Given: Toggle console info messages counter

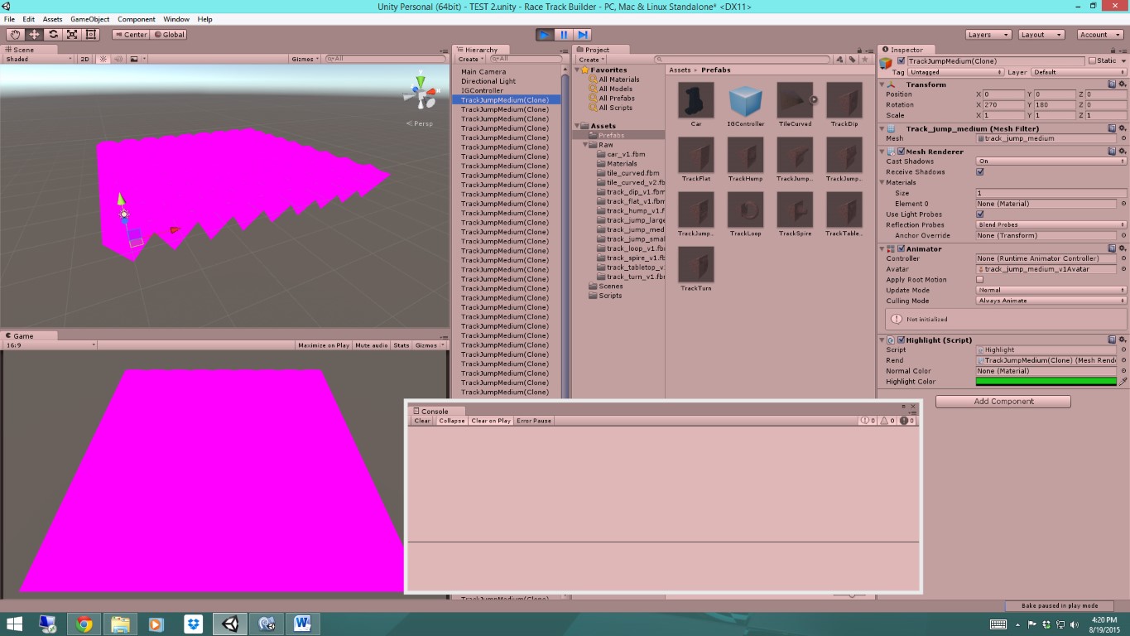Looking at the screenshot, I should (x=868, y=421).
